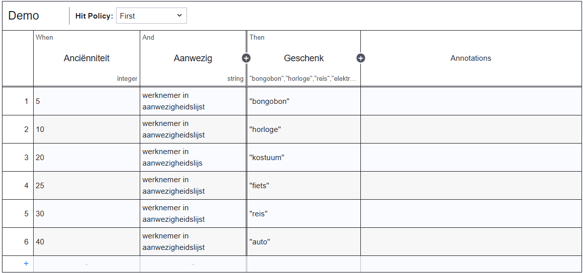The image size is (583, 273).
Task: Click the "horloge" output cell
Action: (x=304, y=129)
